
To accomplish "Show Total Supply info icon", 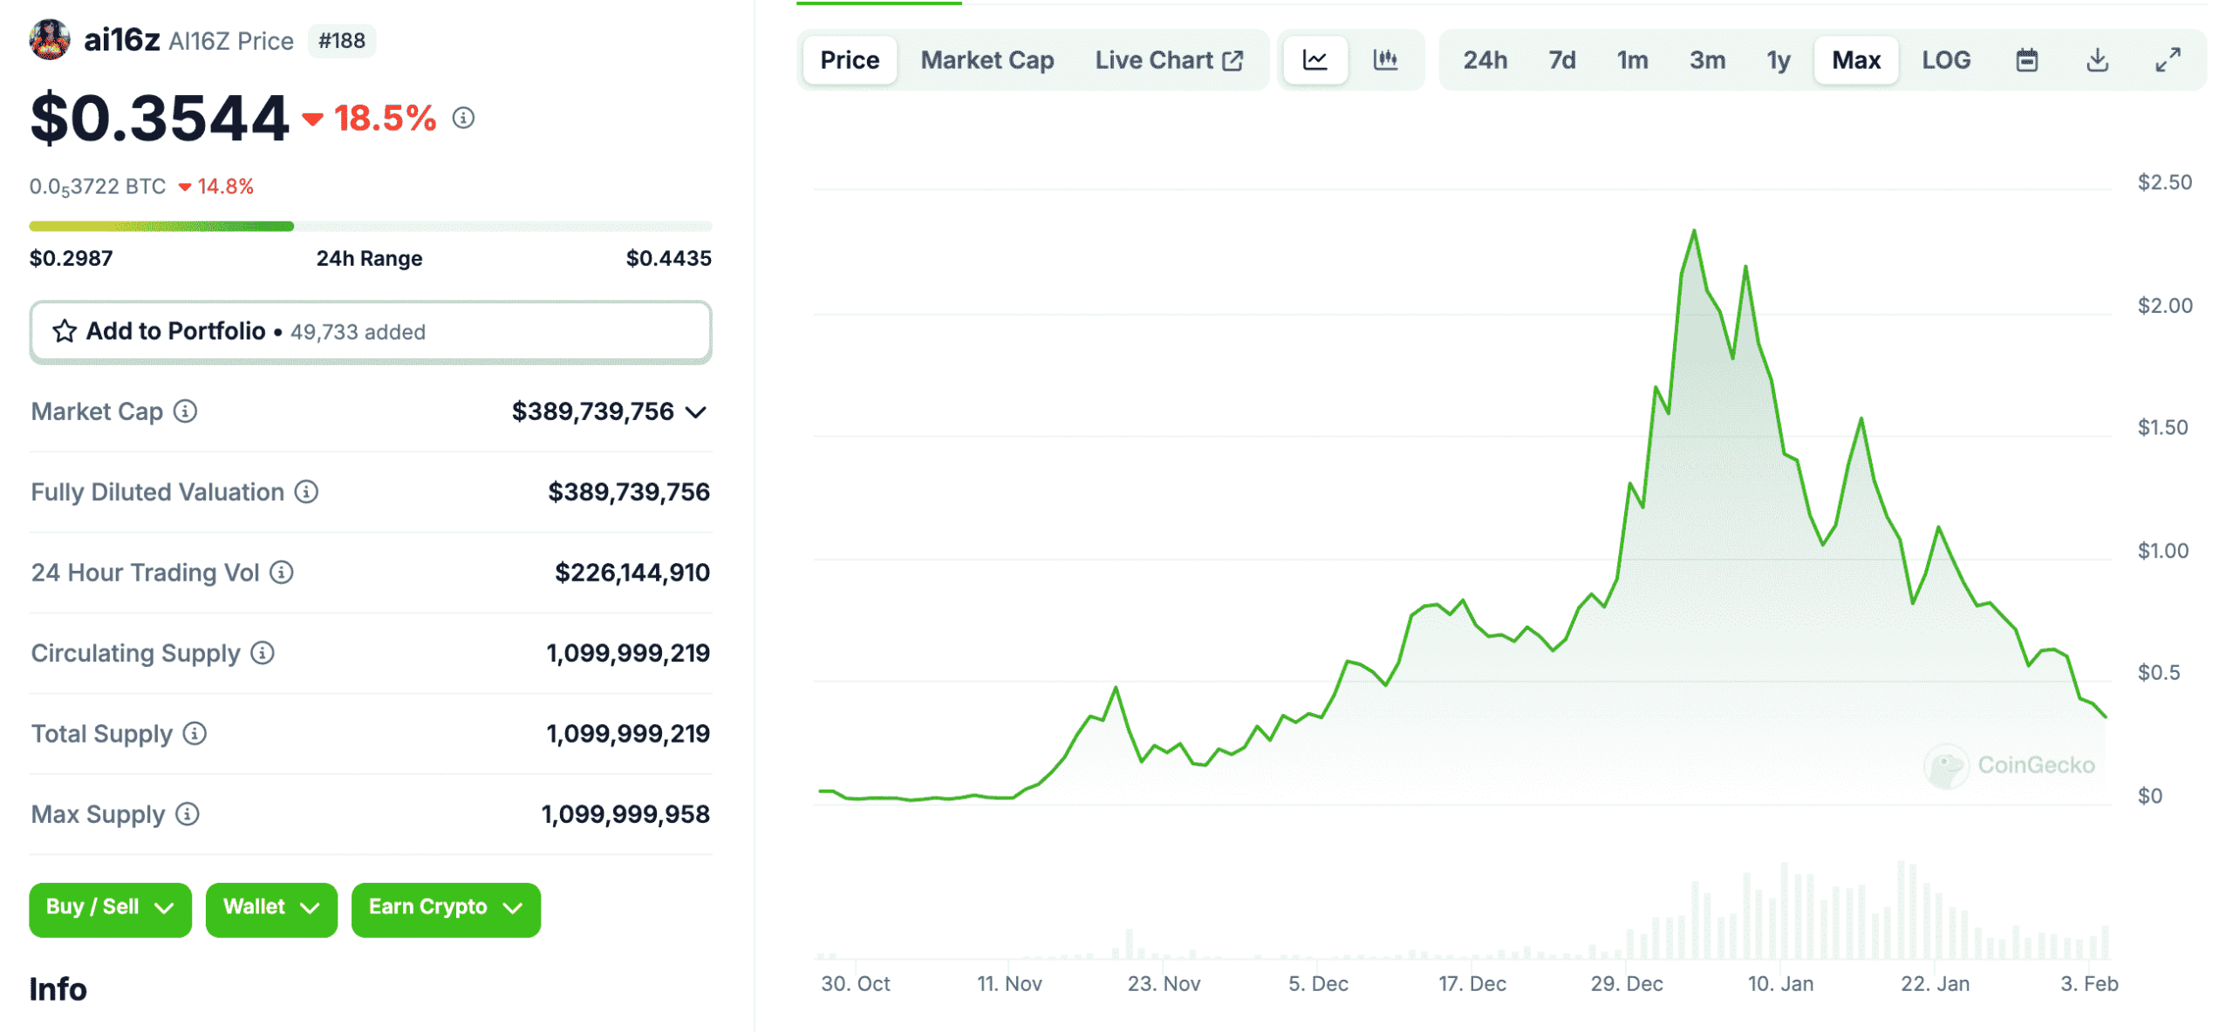I will pyautogui.click(x=195, y=733).
